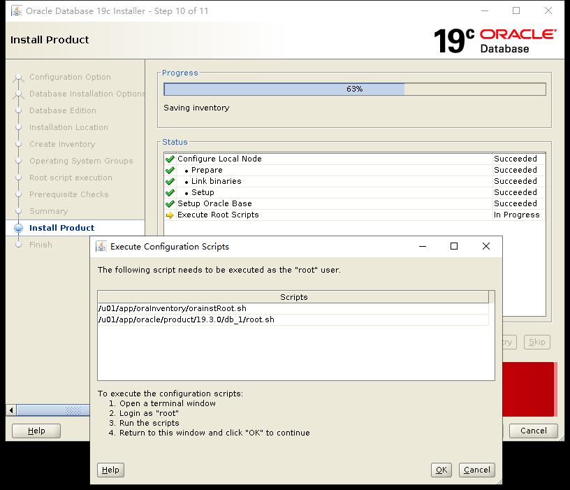Click sidebar horizontal scrollbar left arrow
The width and height of the screenshot is (570, 490).
click(x=11, y=410)
